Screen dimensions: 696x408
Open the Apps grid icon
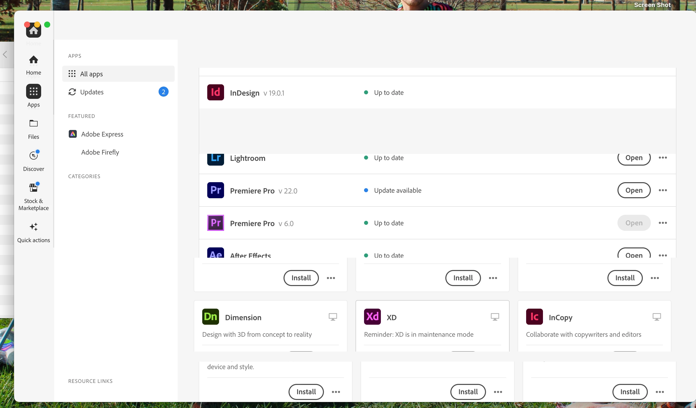click(x=33, y=91)
